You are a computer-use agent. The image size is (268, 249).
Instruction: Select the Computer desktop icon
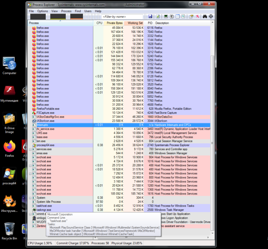(x=9, y=66)
